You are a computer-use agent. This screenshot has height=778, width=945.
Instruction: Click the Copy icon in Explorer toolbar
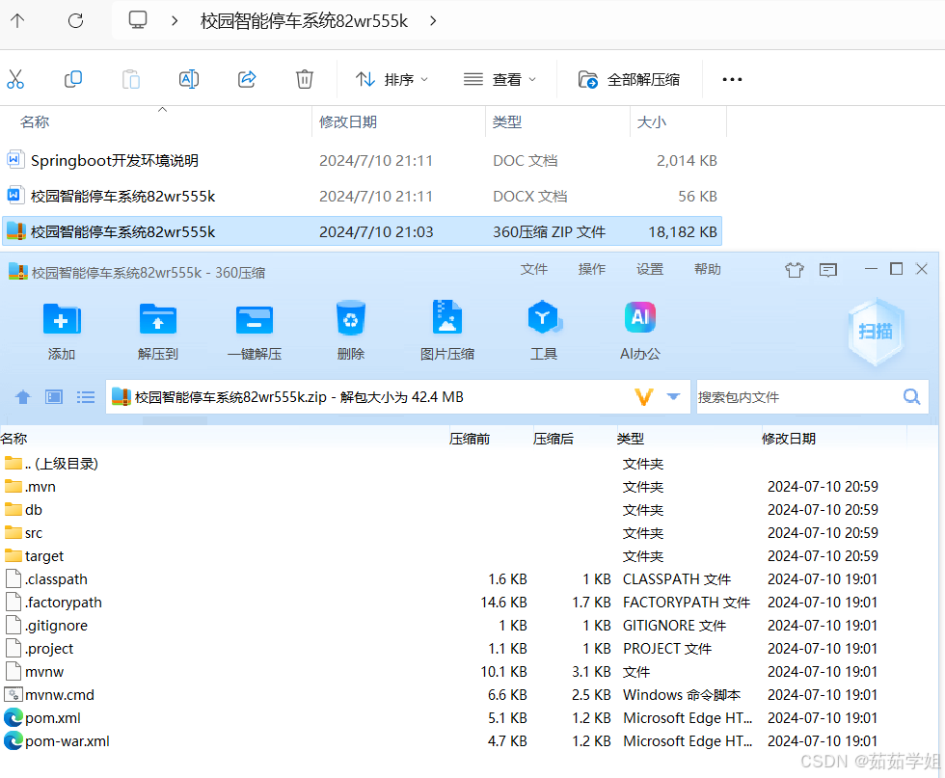point(73,79)
